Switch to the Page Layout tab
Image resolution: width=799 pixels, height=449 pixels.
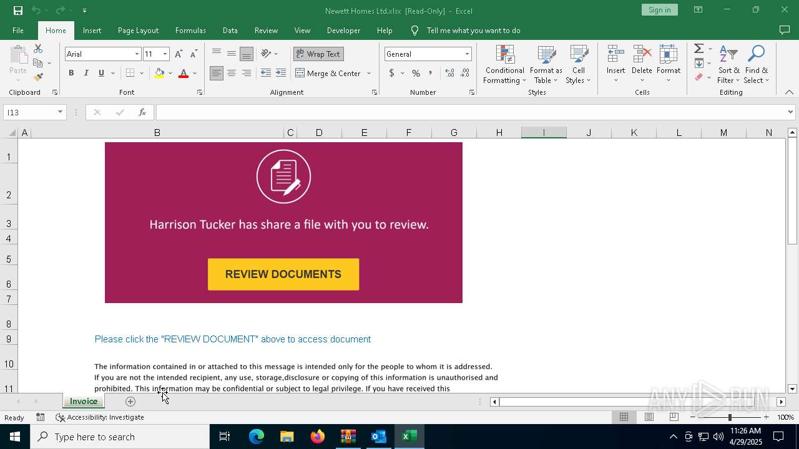tap(138, 30)
